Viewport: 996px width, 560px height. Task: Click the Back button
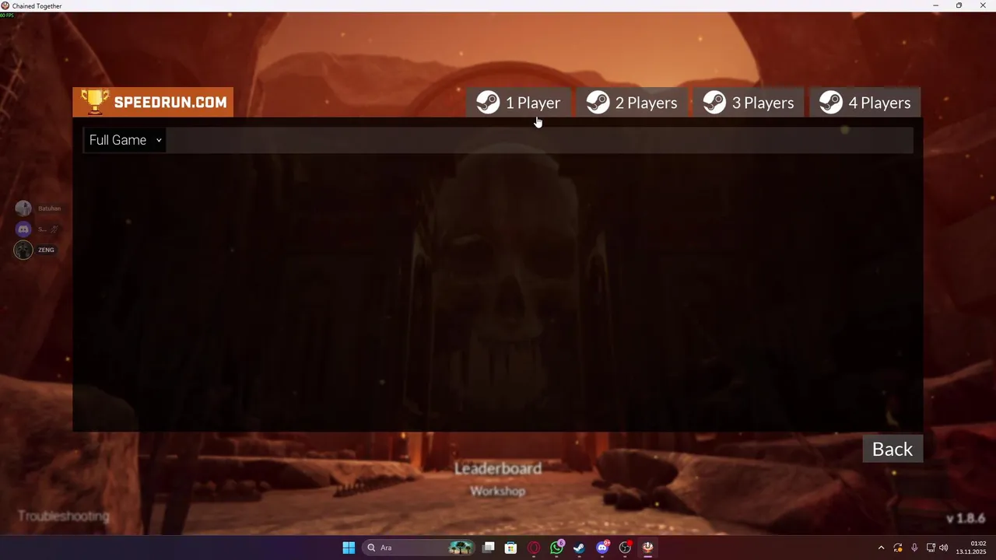pyautogui.click(x=893, y=449)
